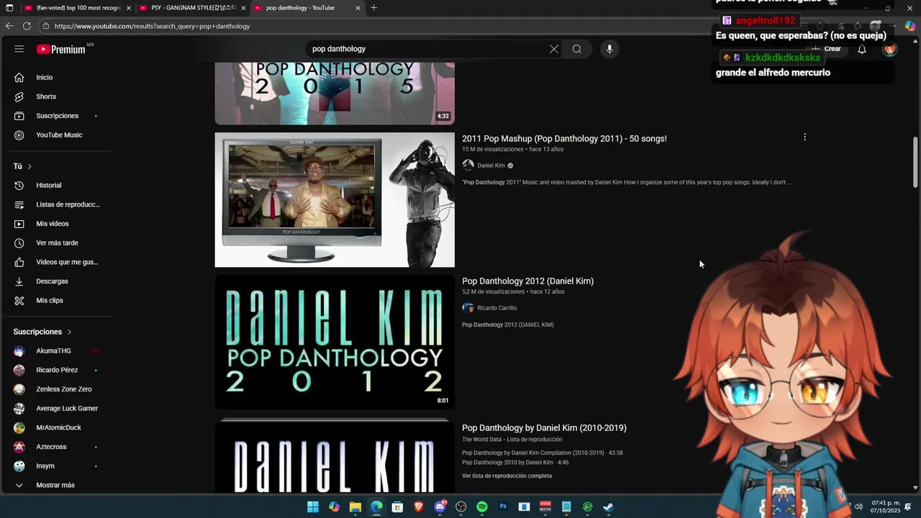
Task: Reload the current page
Action: [27, 26]
